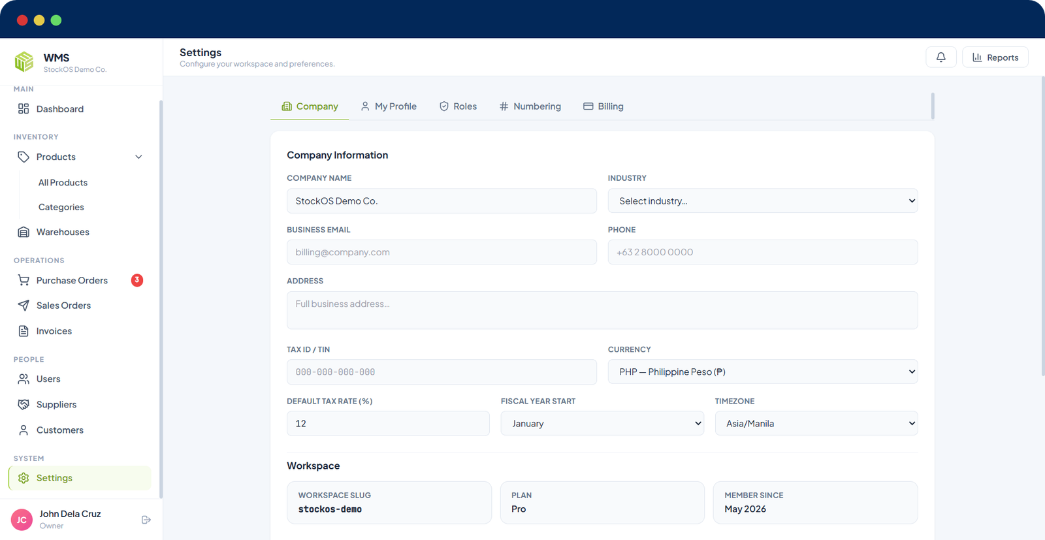Viewport: 1045px width, 540px height.
Task: Go to Categories in sidebar
Action: tap(61, 207)
